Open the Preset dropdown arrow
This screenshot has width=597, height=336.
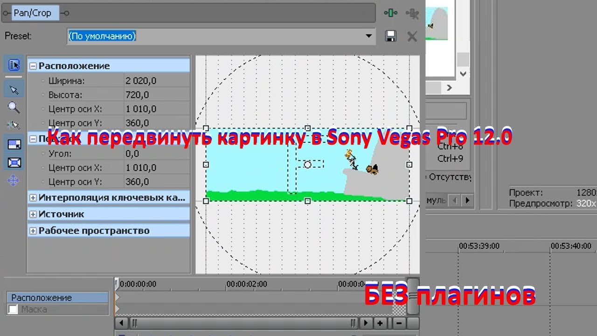pos(368,36)
